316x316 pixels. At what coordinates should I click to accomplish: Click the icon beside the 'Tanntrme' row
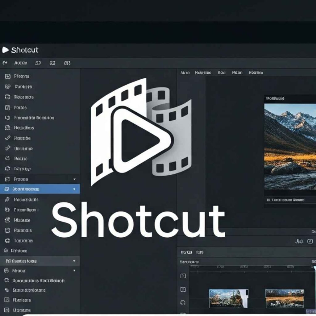(x=7, y=240)
